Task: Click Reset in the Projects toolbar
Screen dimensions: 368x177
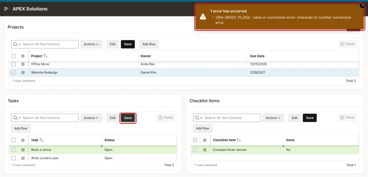Action: pos(348,44)
